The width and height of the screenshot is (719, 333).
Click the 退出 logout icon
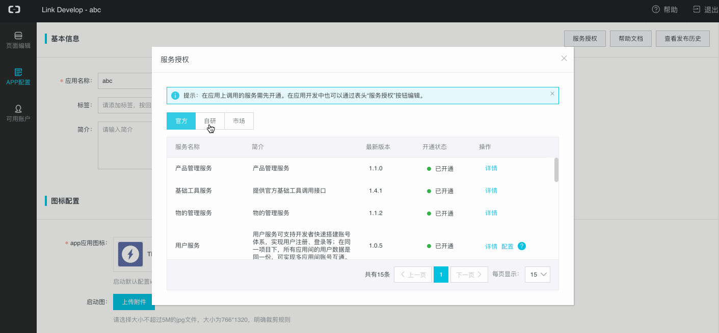click(697, 9)
